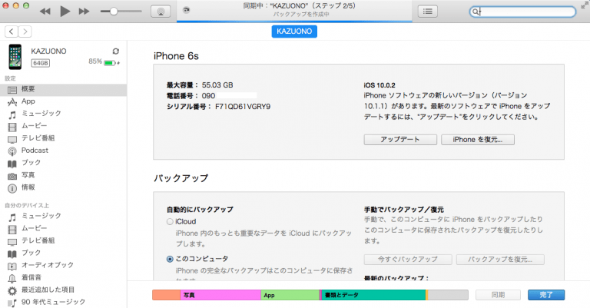Click the sync status title text
Screen dimensions: 590x308
pos(299,5)
